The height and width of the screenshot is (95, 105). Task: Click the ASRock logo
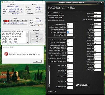click(x=82, y=85)
